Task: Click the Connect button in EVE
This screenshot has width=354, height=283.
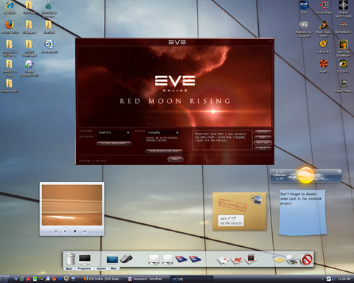Action: (x=176, y=159)
